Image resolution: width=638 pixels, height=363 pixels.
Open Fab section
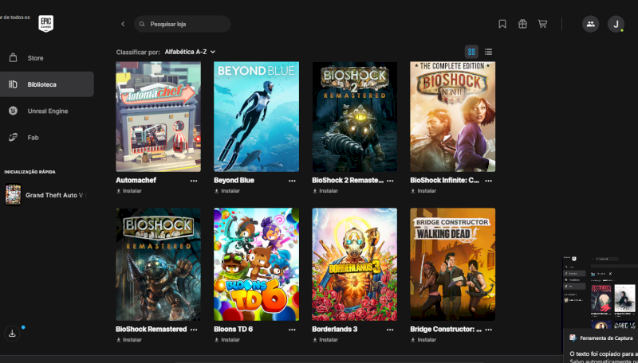click(47, 137)
